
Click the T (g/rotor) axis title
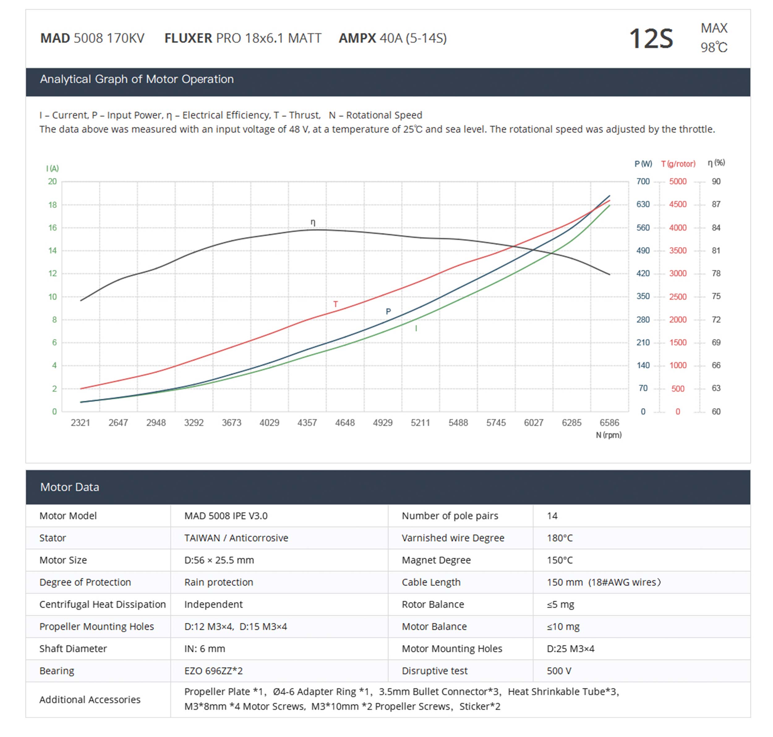[x=678, y=164]
